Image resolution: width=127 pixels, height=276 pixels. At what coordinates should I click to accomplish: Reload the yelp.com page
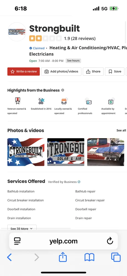pos(110,241)
